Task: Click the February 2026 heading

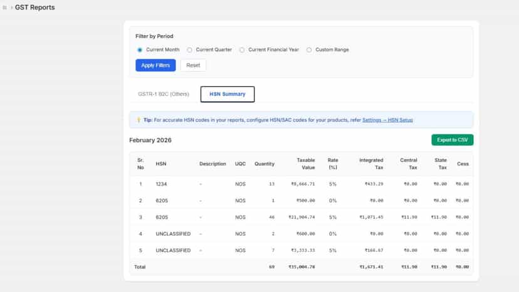Action: [150, 140]
